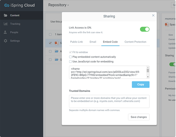Enable Play embedded content automatically

pyautogui.click(x=71, y=57)
